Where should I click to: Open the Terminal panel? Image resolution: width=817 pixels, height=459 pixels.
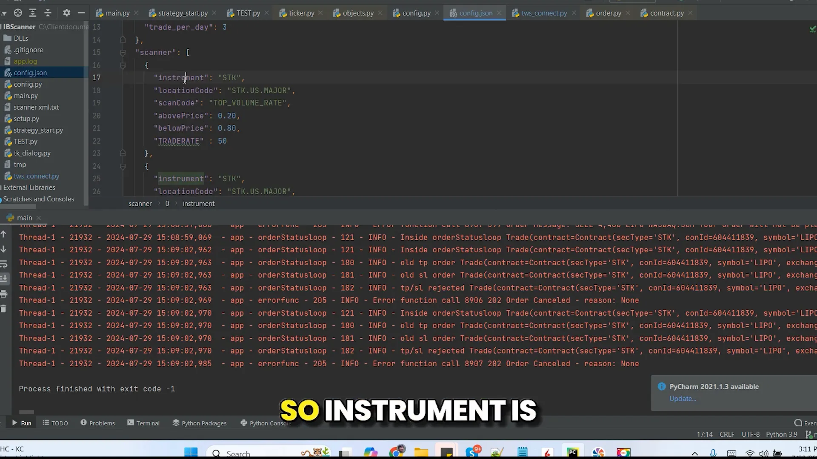(x=148, y=423)
